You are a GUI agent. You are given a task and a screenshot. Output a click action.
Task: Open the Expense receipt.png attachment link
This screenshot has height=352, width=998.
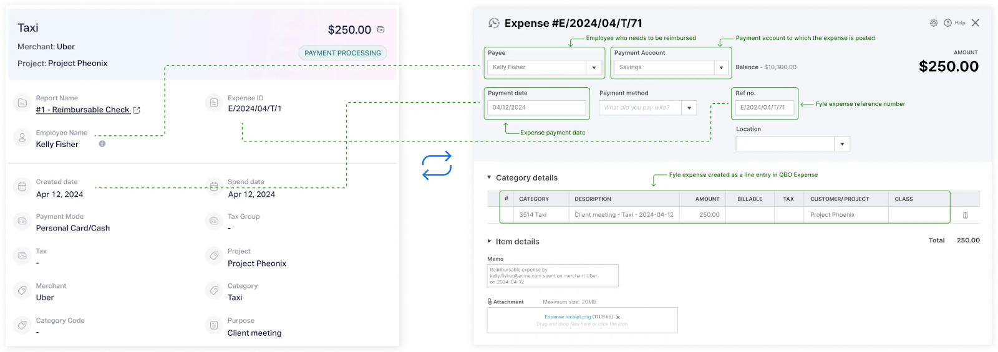coord(568,317)
